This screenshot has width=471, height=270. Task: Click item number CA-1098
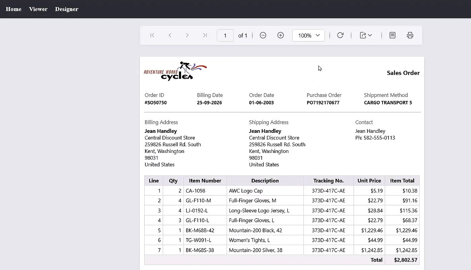coord(195,191)
